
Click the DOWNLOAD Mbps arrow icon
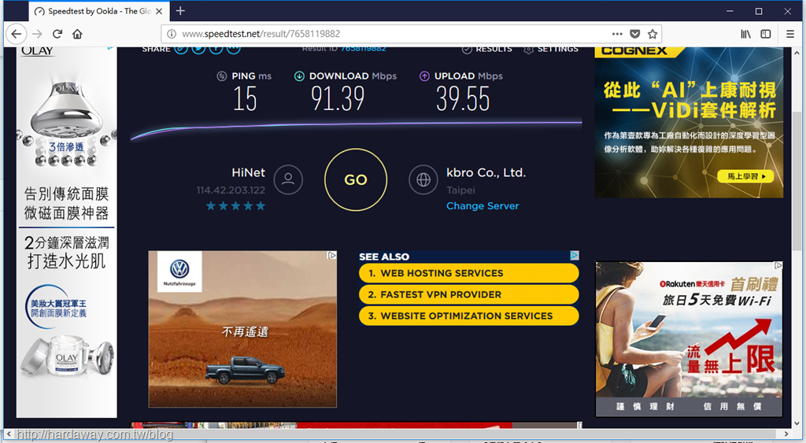(x=299, y=76)
